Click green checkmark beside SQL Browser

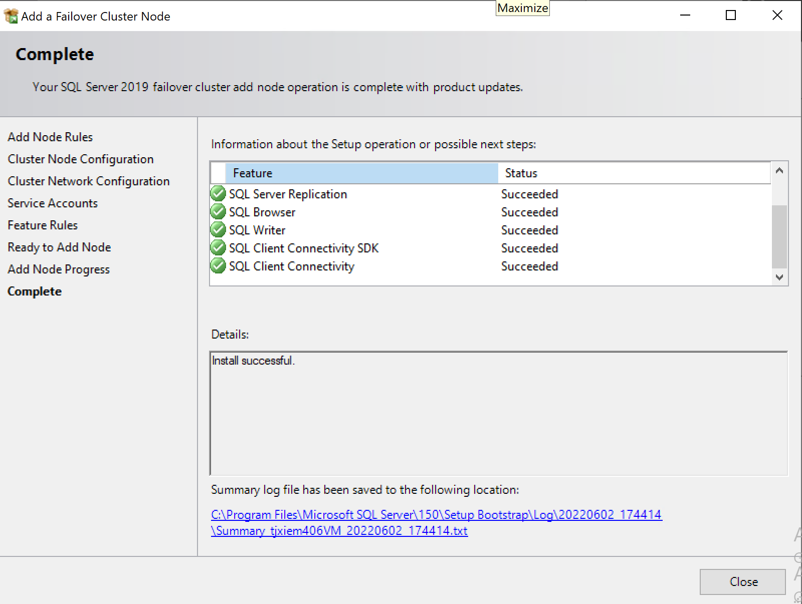coord(218,212)
